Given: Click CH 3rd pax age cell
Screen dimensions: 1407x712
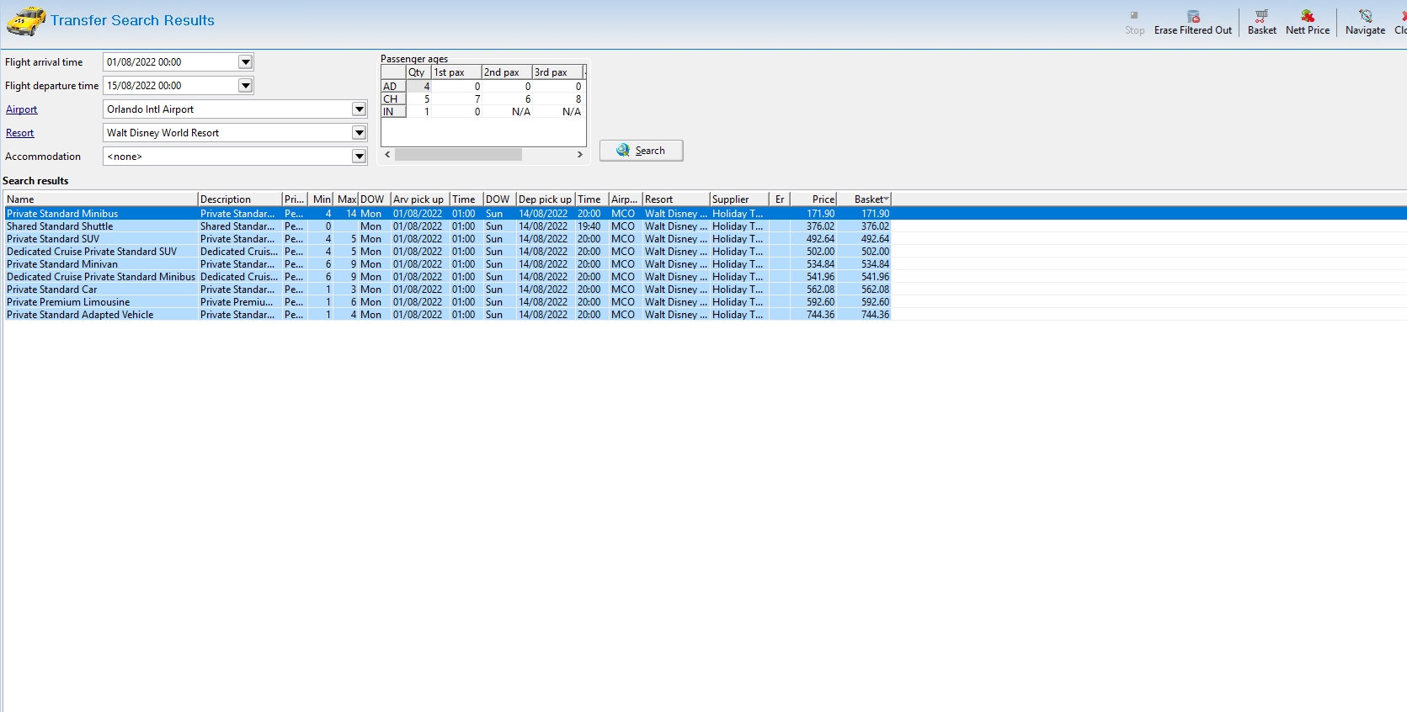Looking at the screenshot, I should pyautogui.click(x=558, y=99).
